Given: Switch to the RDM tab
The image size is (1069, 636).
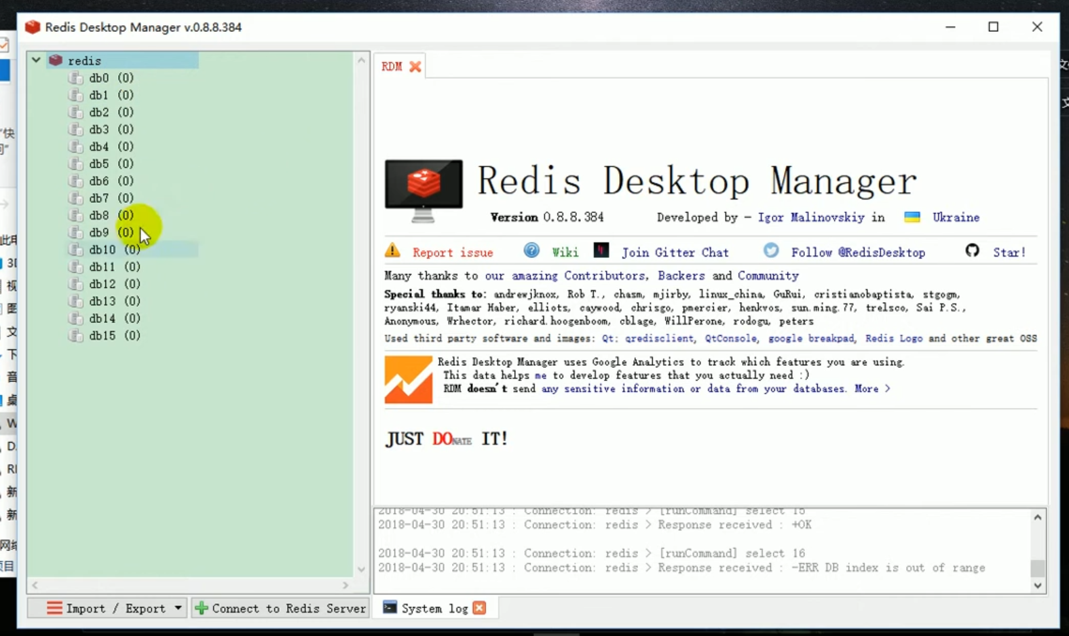Looking at the screenshot, I should pyautogui.click(x=392, y=67).
